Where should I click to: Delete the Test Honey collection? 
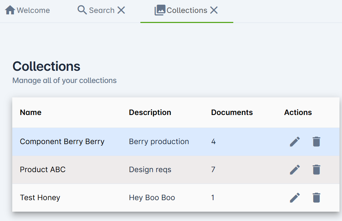click(x=316, y=198)
